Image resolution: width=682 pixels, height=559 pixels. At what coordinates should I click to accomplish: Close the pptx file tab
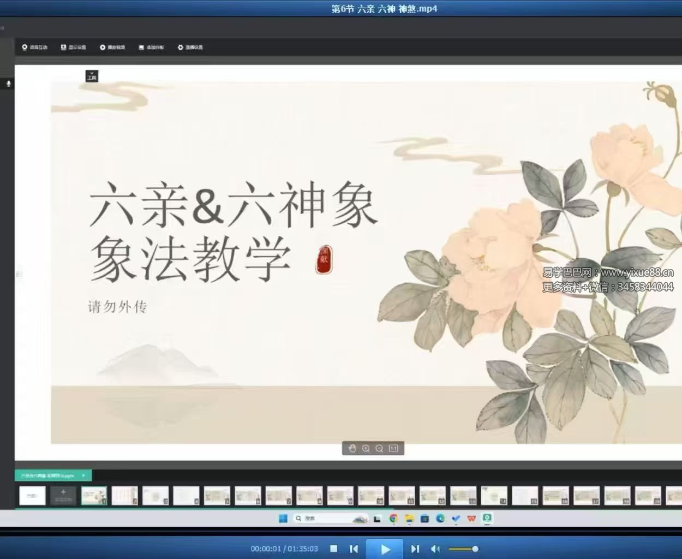click(83, 475)
